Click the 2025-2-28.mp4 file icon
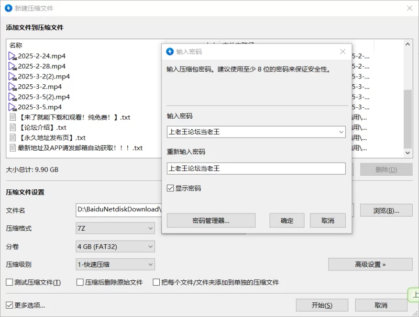419x317 pixels. [13, 66]
